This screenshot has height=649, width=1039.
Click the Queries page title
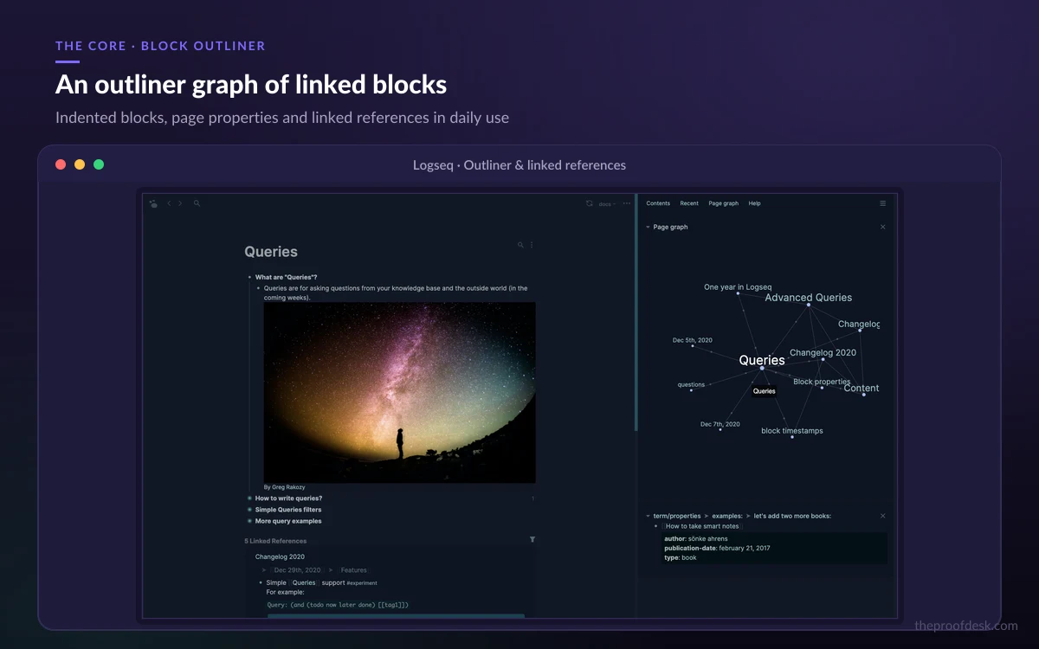tap(271, 252)
